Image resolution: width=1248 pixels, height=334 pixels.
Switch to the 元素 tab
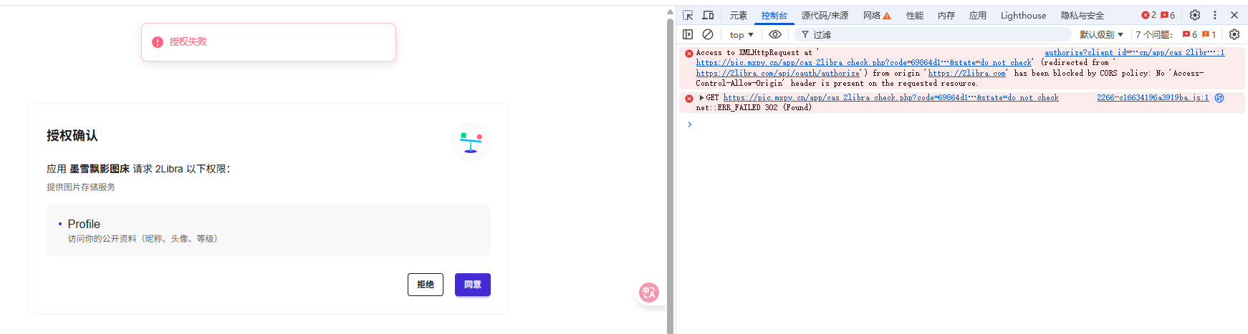click(738, 15)
